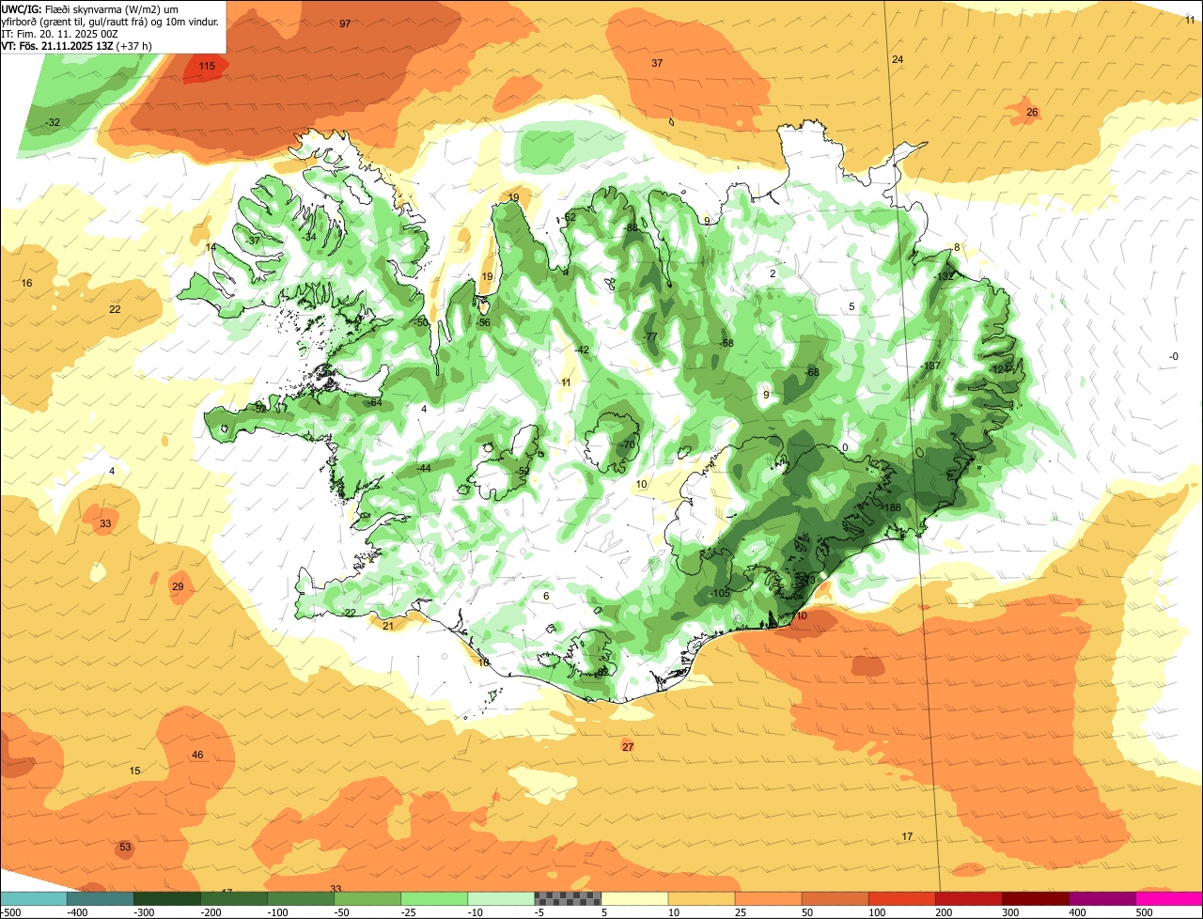This screenshot has height=919, width=1203.
Task: Select the legend swatch between -25 and -10
Action: (434, 898)
